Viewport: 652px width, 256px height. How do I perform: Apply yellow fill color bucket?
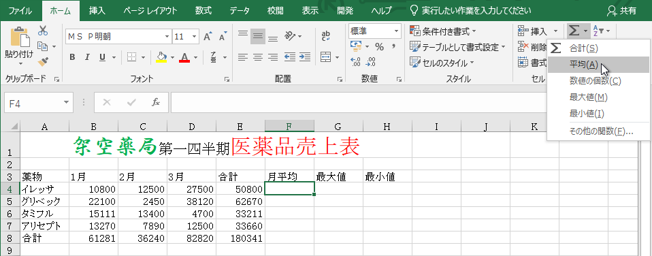coord(161,57)
